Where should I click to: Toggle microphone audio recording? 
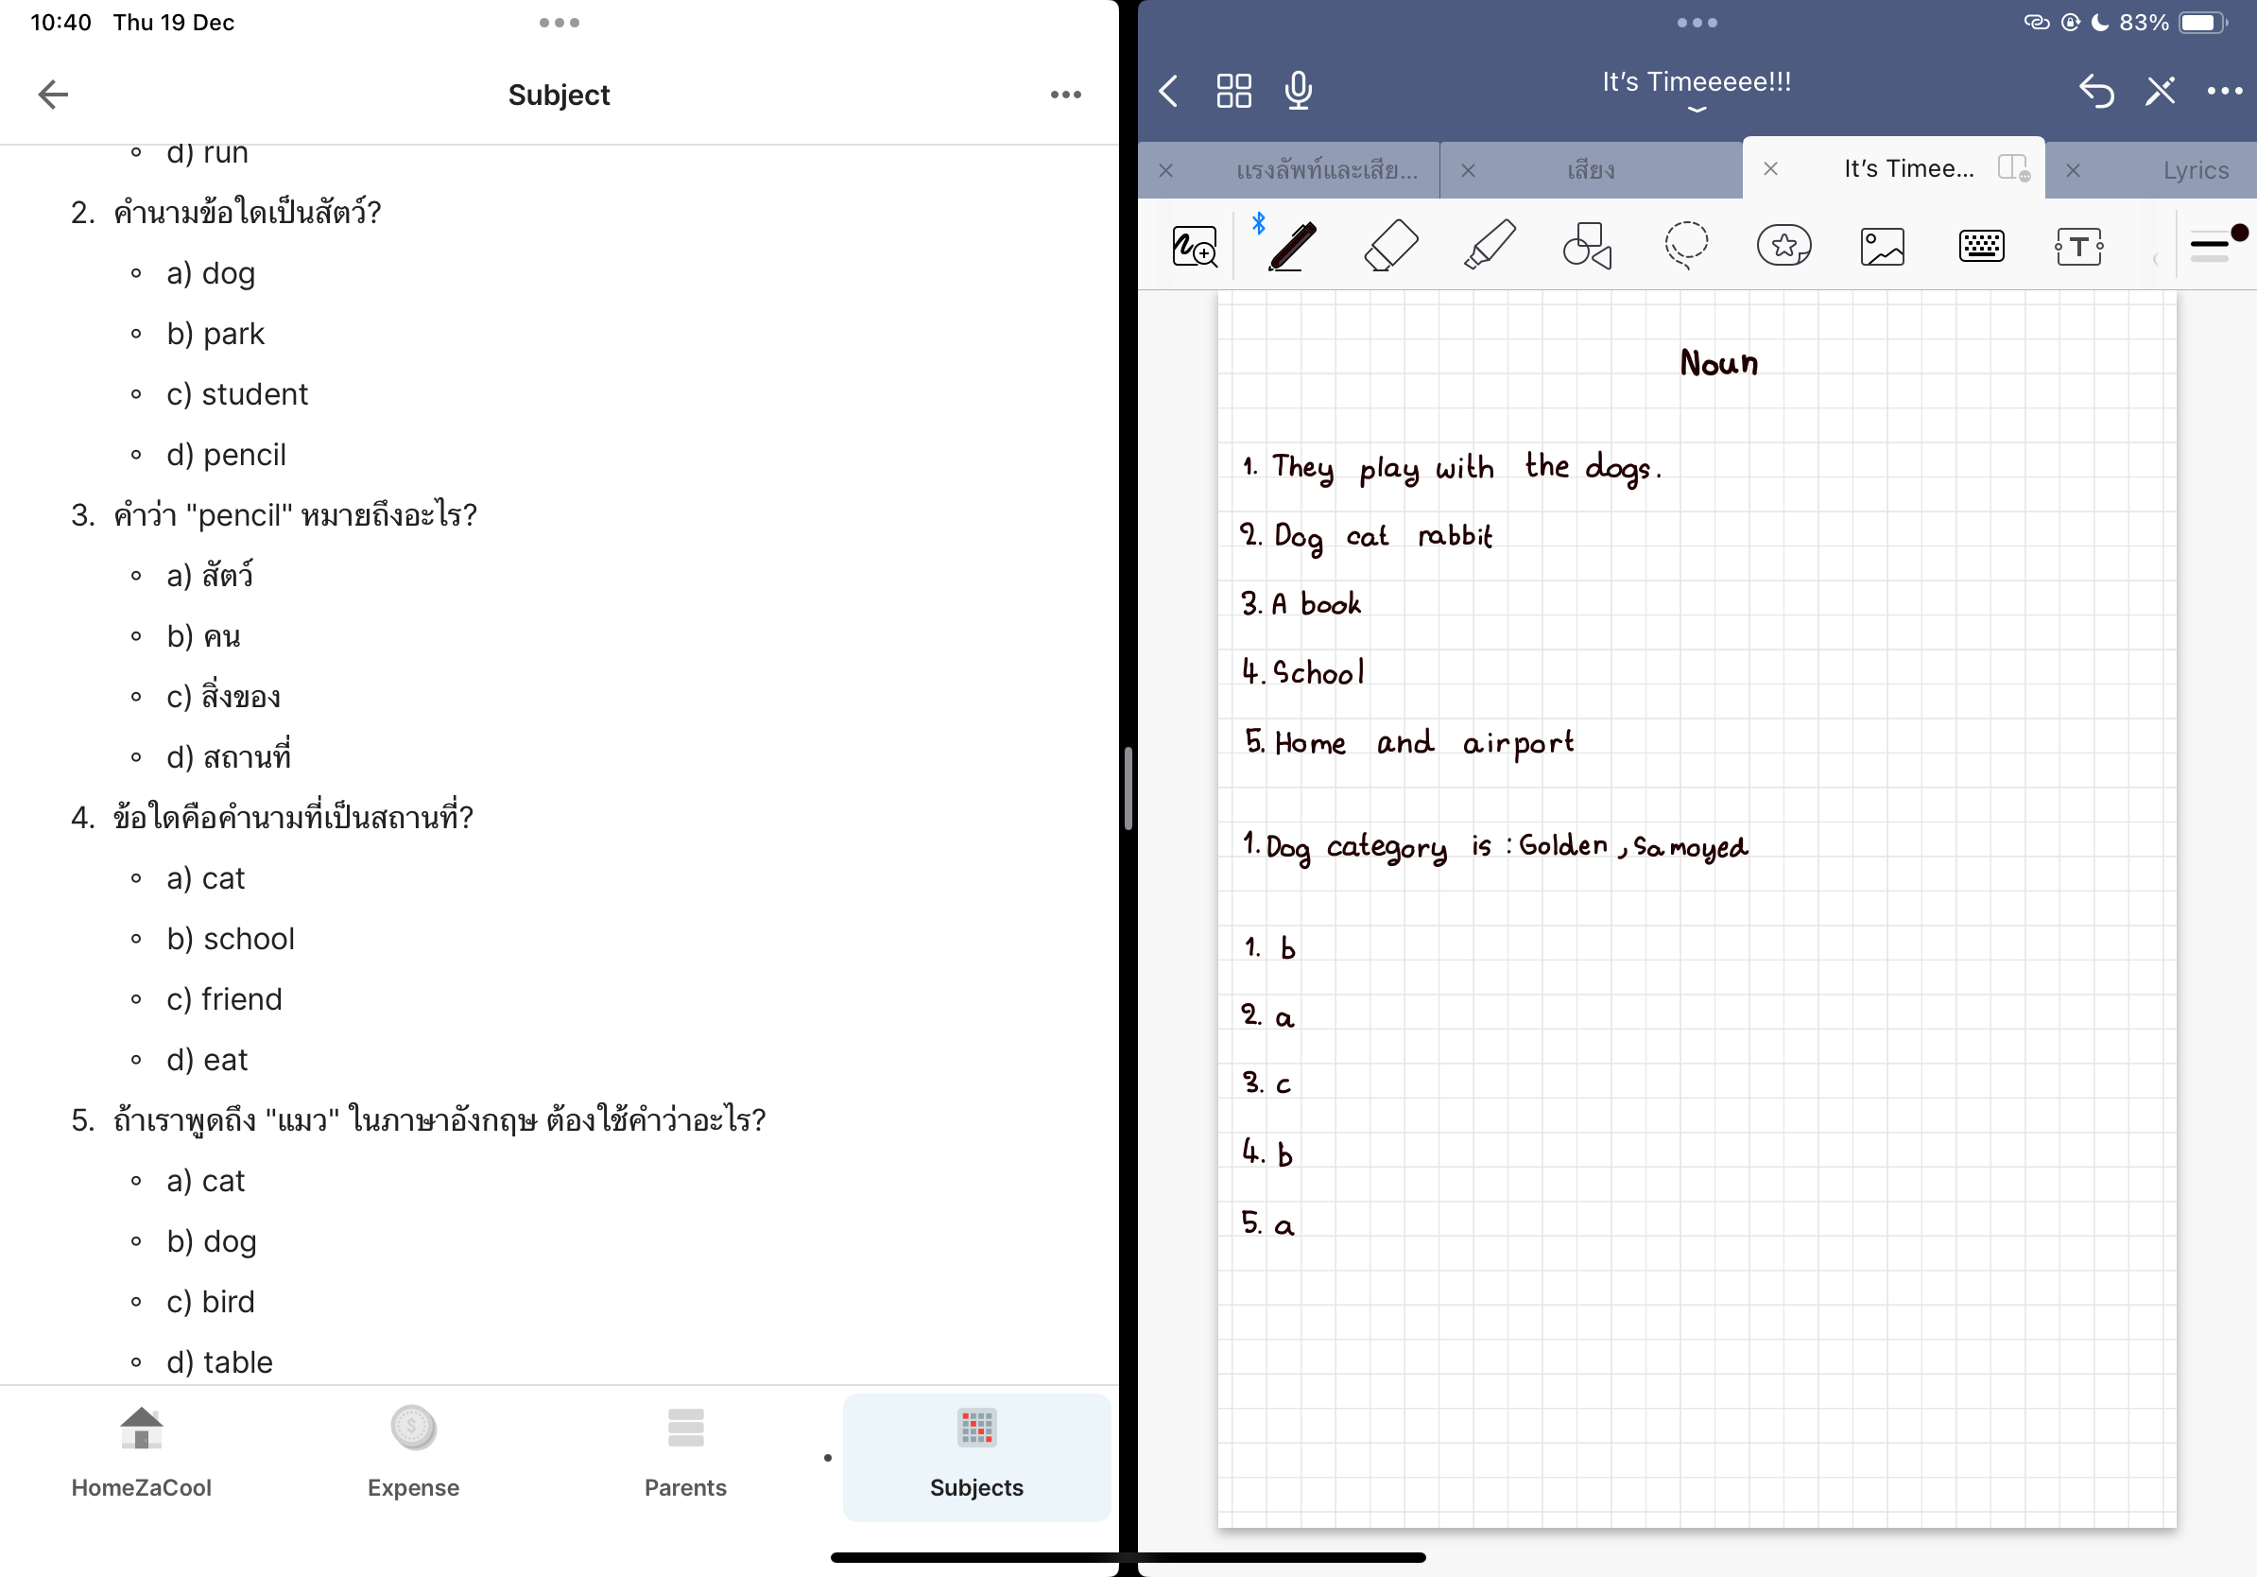pyautogui.click(x=1298, y=91)
